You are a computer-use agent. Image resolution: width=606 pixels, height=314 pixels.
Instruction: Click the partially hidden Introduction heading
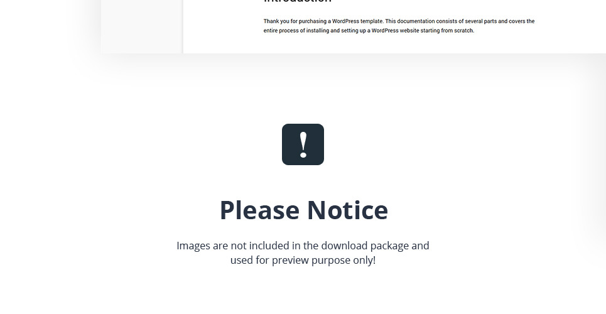tap(298, 1)
